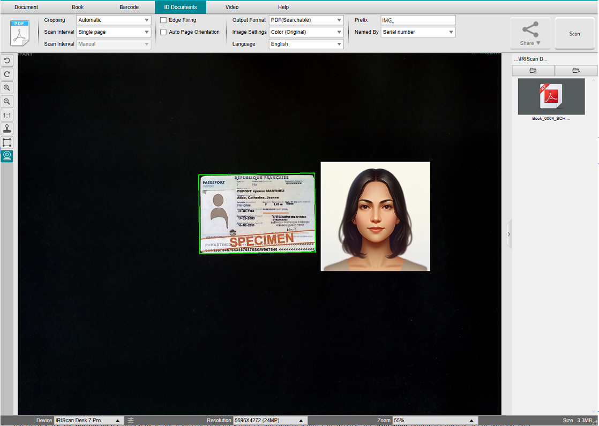The width and height of the screenshot is (599, 426).
Task: Open the Resolution dropdown
Action: (x=270, y=420)
